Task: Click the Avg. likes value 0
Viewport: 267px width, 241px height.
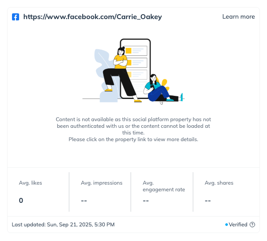Action: click(x=21, y=201)
